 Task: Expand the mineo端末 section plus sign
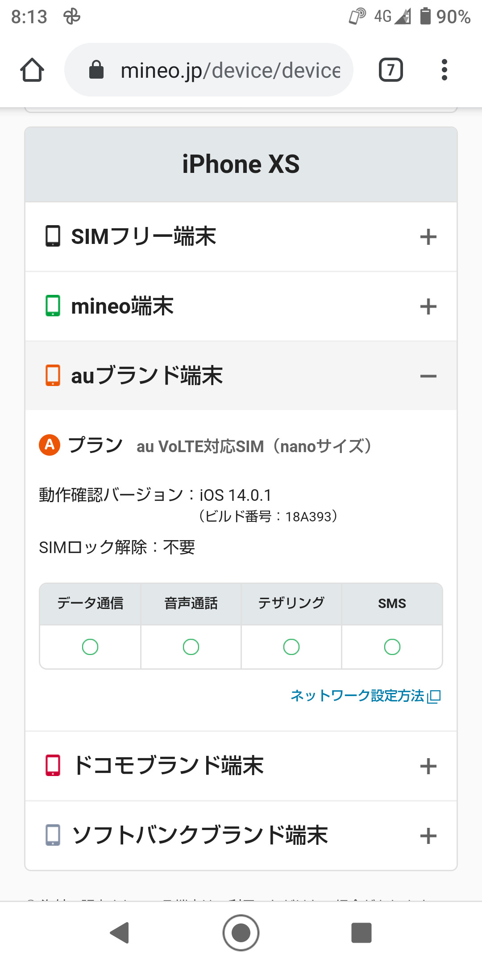428,306
